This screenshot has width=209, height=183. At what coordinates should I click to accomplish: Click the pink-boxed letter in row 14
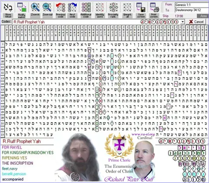point(176,84)
